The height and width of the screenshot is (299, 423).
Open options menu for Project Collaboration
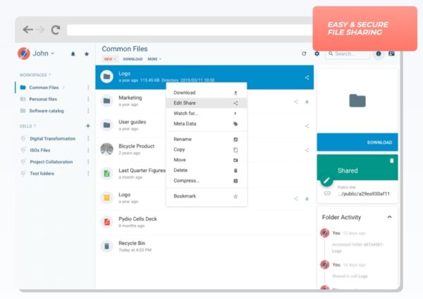pyautogui.click(x=88, y=161)
